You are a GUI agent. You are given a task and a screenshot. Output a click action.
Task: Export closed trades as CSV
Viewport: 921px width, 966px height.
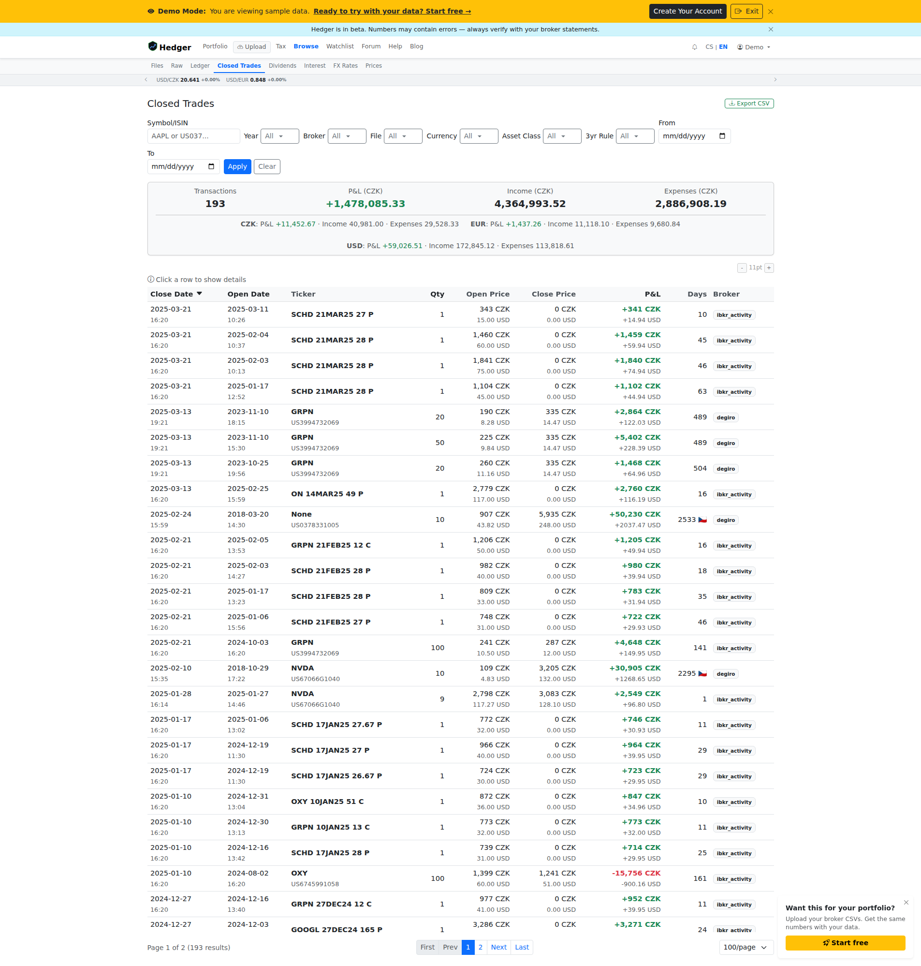click(x=749, y=104)
